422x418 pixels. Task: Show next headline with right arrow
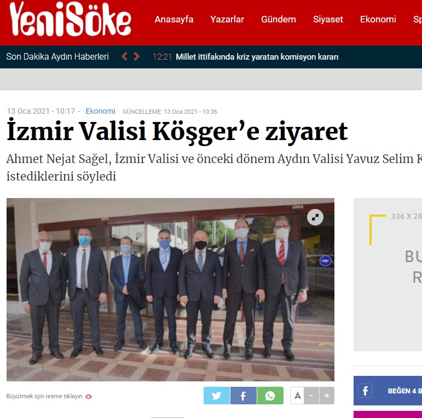(x=137, y=56)
